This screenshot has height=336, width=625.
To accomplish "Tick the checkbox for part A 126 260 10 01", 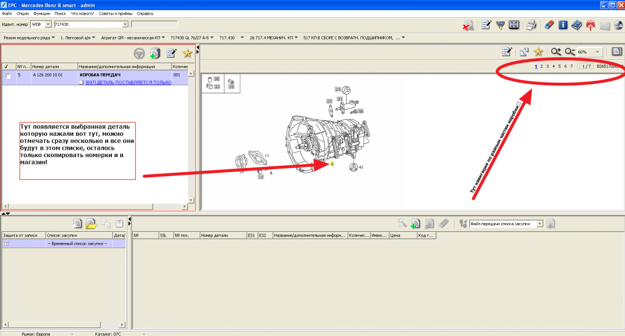I will coord(8,76).
